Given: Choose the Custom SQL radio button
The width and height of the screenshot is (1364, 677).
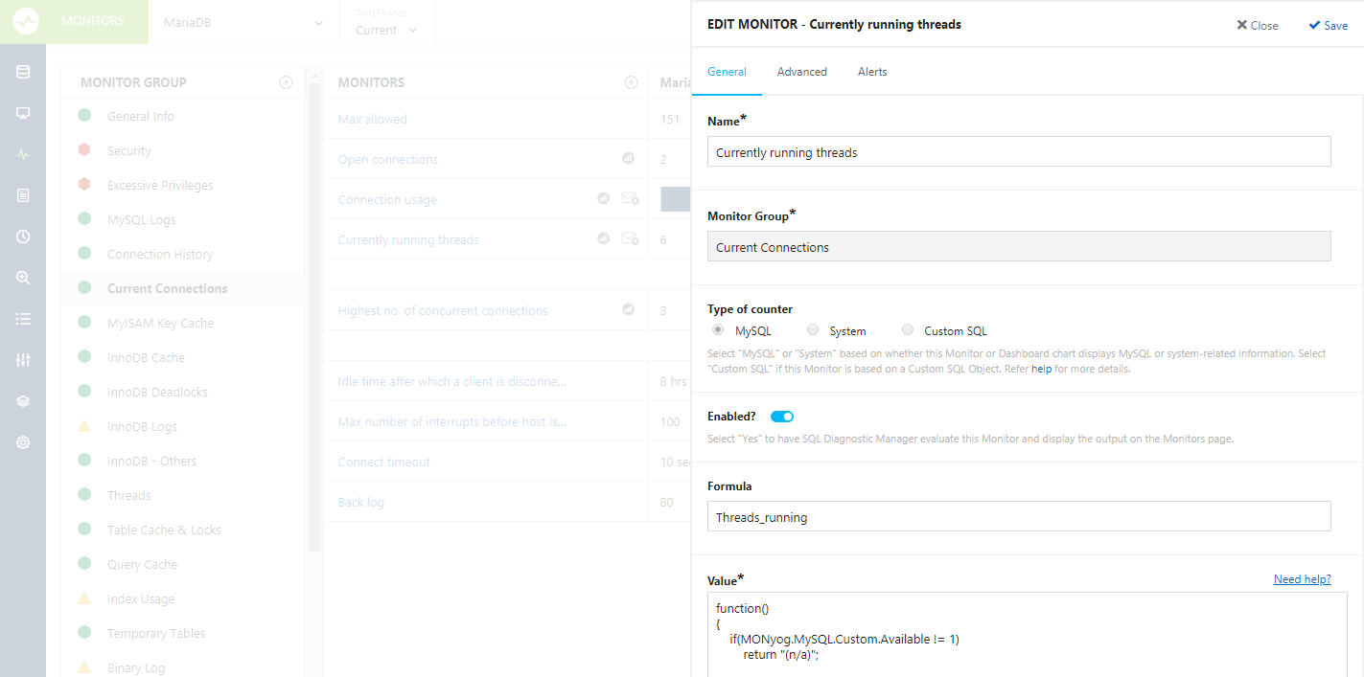Looking at the screenshot, I should pyautogui.click(x=908, y=330).
